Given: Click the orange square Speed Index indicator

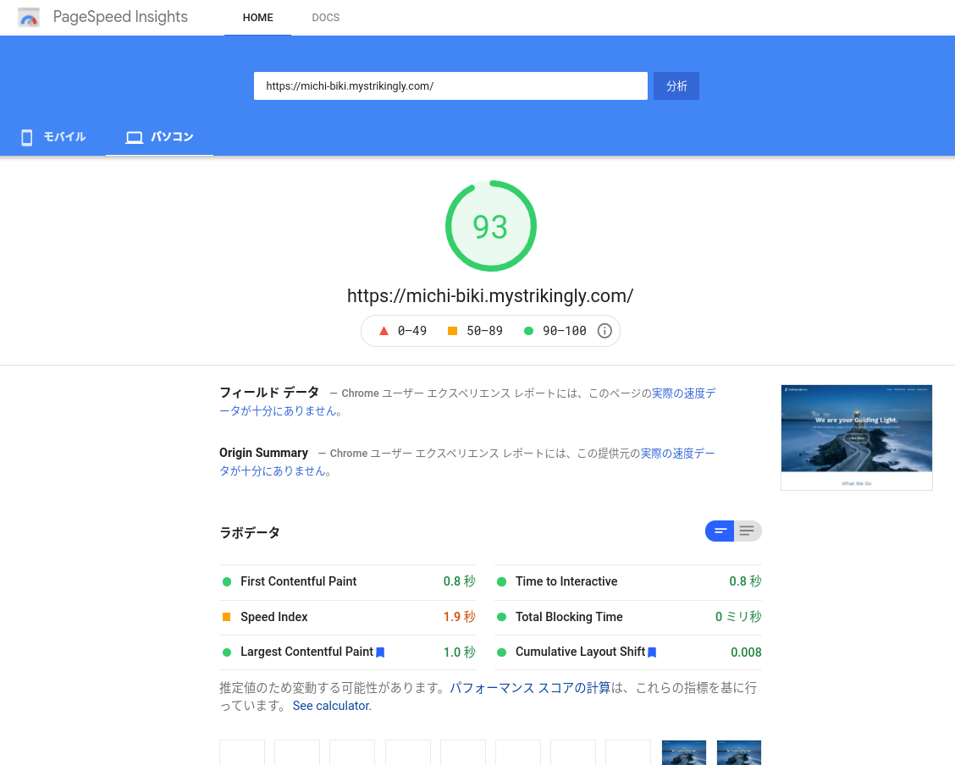Looking at the screenshot, I should tap(227, 617).
